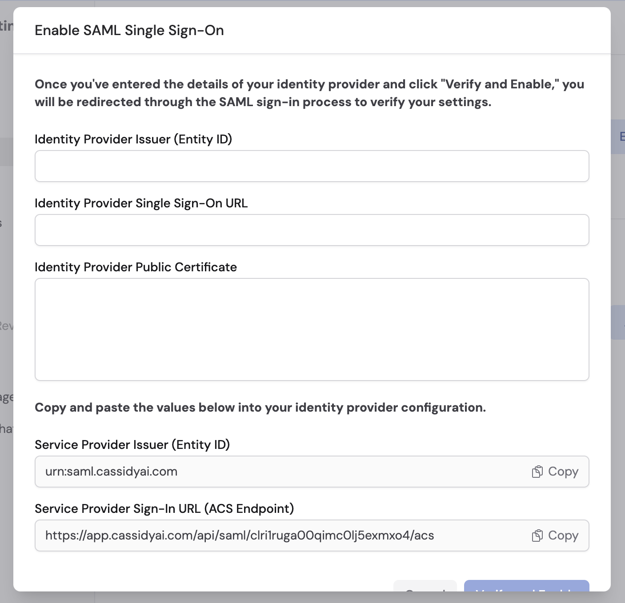Click the Enable SAML Single Sign-On dialog title
Screen dimensions: 625x603
(x=129, y=30)
